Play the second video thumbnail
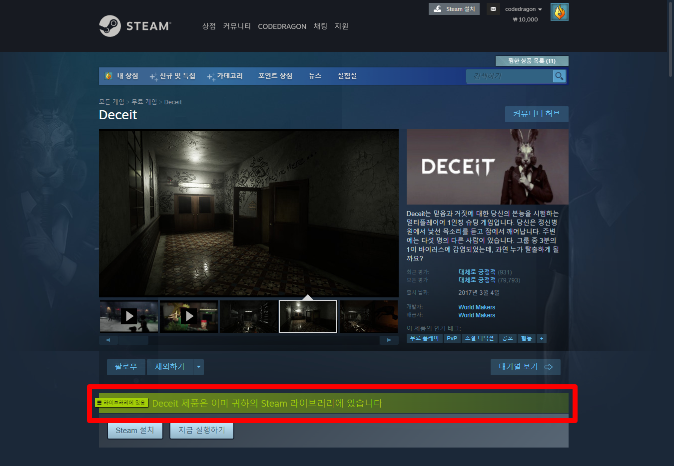The width and height of the screenshot is (674, 466). [x=189, y=316]
